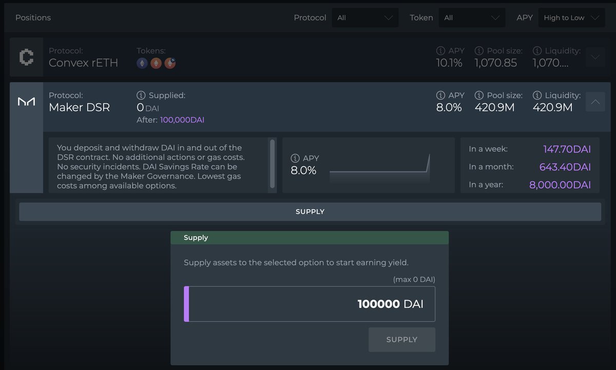The height and width of the screenshot is (370, 616).
Task: Open the APY sort dropdown showing High to Low
Action: coord(571,17)
